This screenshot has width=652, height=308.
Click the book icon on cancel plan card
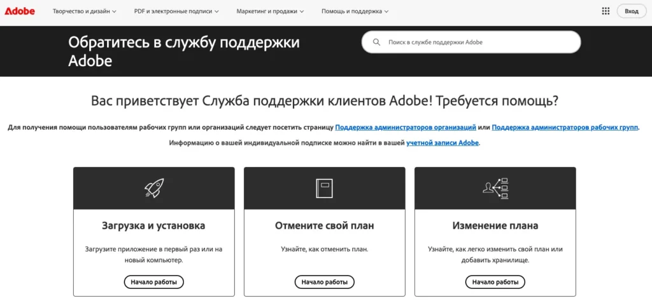(324, 188)
